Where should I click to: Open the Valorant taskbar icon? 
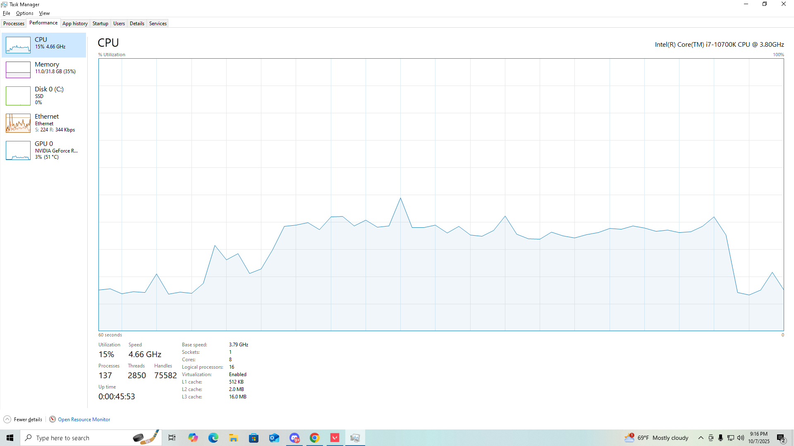335,438
